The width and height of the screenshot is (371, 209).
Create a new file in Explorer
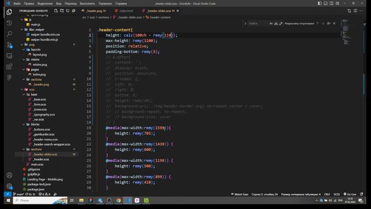(x=56, y=10)
